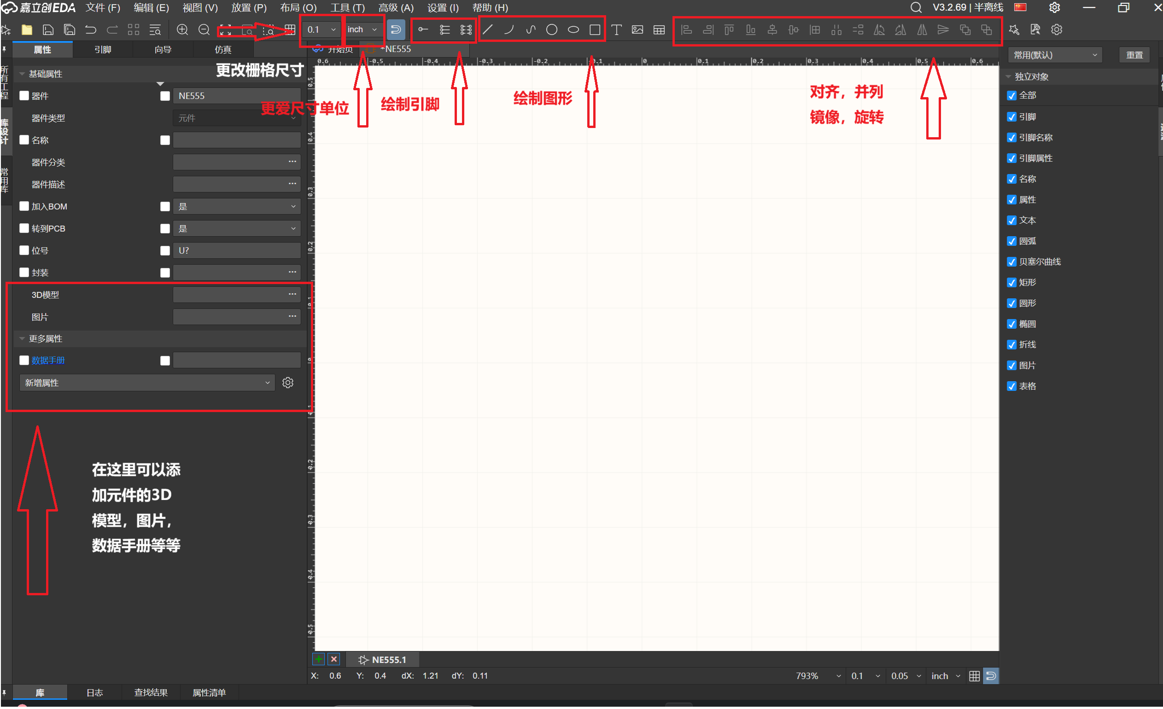Viewport: 1163px width, 709px height.
Task: Open the inch unit dropdown in toolbar
Action: [x=362, y=29]
